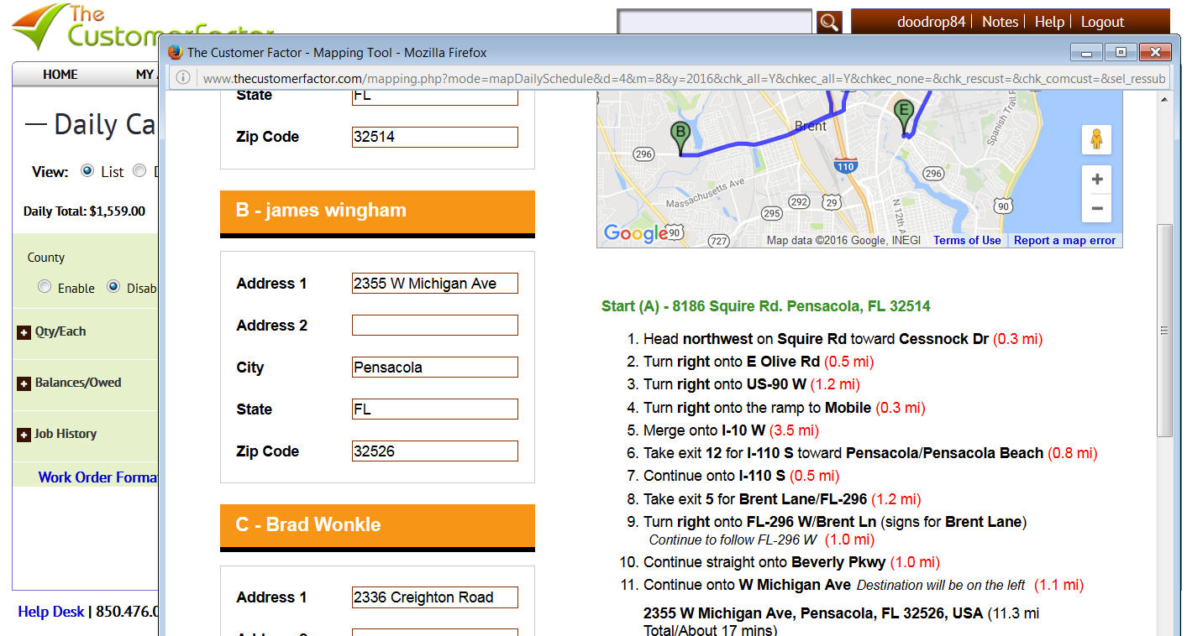This screenshot has width=1187, height=636.
Task: Select the County Enable radio button
Action: (45, 287)
